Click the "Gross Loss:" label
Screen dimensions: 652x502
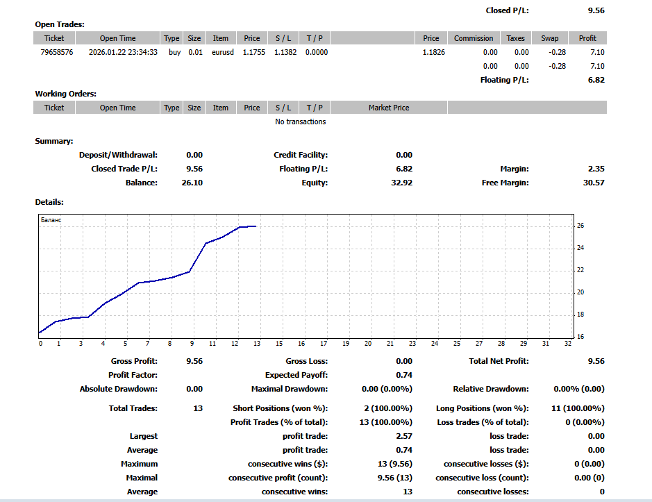(x=306, y=361)
